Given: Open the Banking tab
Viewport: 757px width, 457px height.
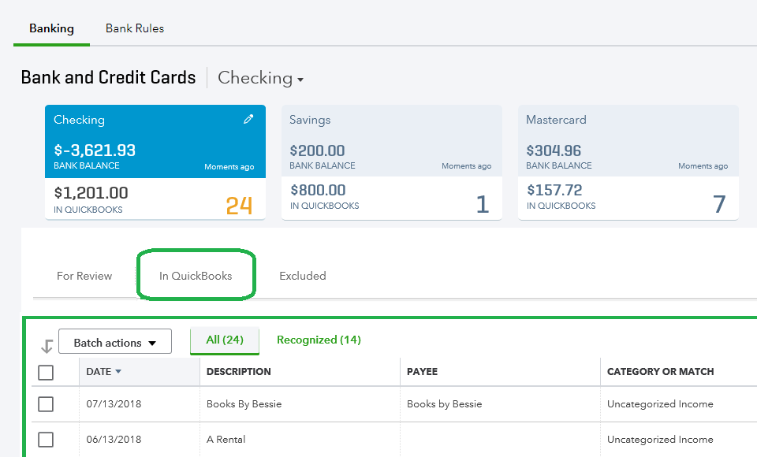Looking at the screenshot, I should pyautogui.click(x=51, y=28).
